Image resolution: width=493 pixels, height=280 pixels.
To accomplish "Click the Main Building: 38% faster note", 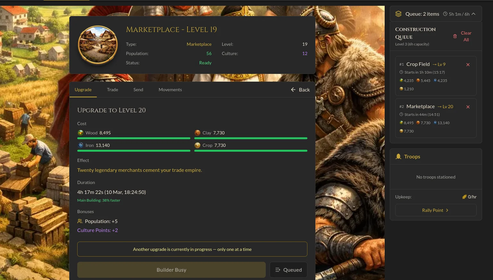I will click(x=99, y=200).
